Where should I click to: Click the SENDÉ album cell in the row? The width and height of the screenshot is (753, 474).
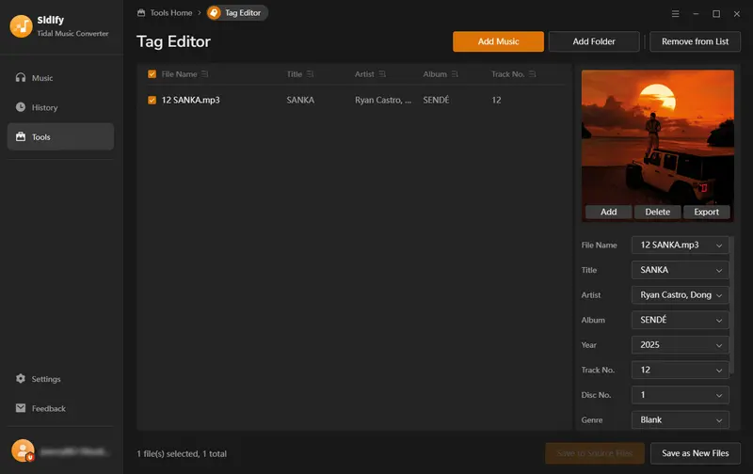pyautogui.click(x=436, y=100)
